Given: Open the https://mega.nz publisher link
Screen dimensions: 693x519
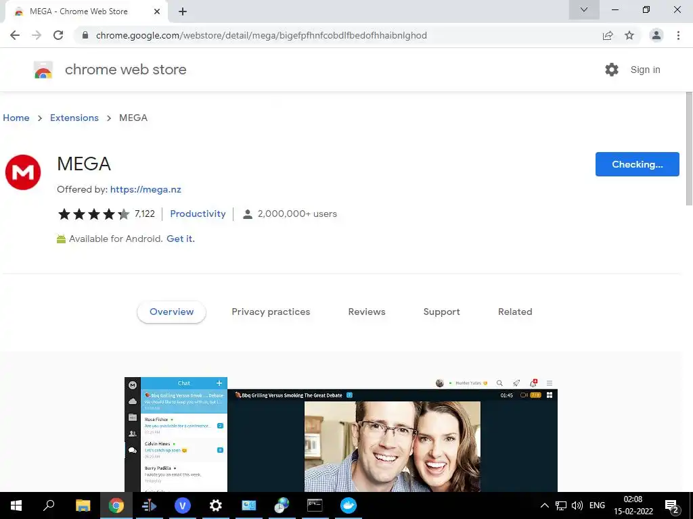Looking at the screenshot, I should (x=146, y=189).
